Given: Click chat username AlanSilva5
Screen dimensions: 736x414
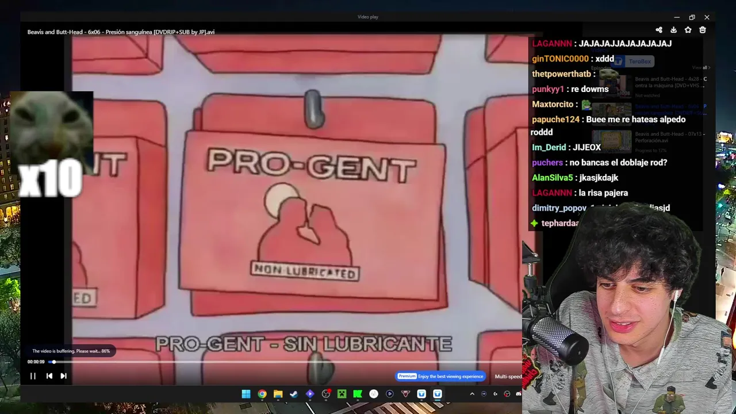Looking at the screenshot, I should (553, 178).
